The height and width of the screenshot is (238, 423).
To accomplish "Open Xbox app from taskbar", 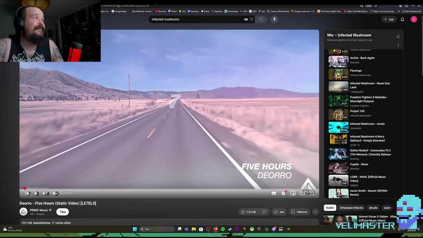I will (x=252, y=229).
